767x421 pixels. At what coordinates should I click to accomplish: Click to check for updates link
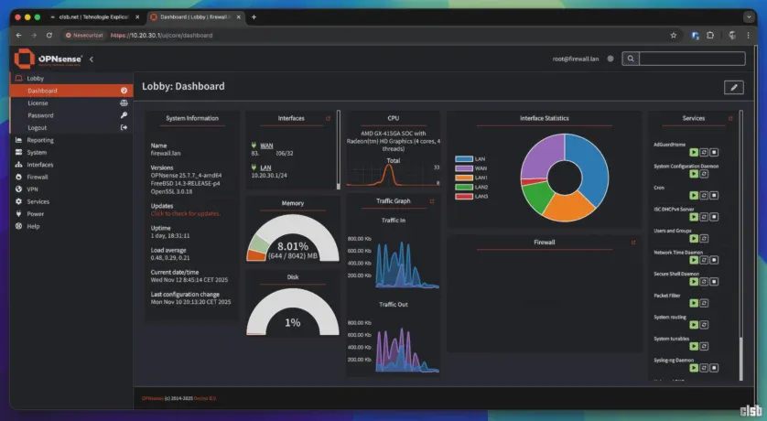point(186,213)
